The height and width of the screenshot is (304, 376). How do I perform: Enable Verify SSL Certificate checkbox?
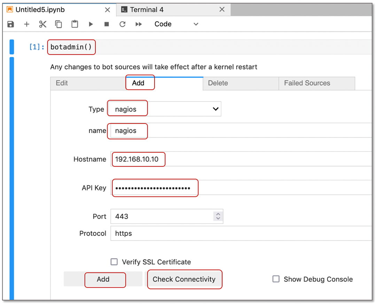pyautogui.click(x=114, y=262)
